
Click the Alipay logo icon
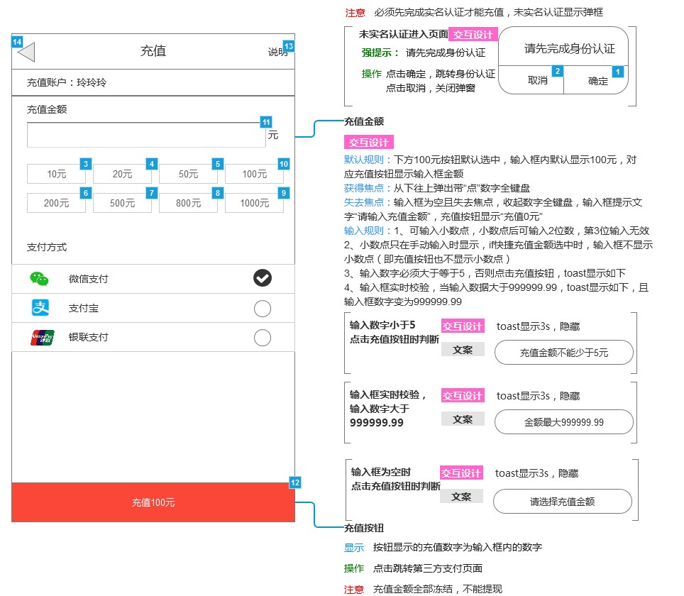(x=40, y=308)
